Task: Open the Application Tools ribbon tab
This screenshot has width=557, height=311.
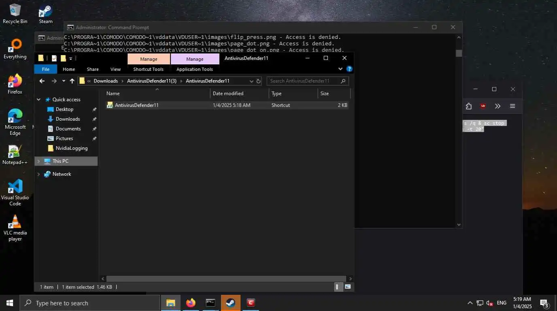Action: click(195, 69)
